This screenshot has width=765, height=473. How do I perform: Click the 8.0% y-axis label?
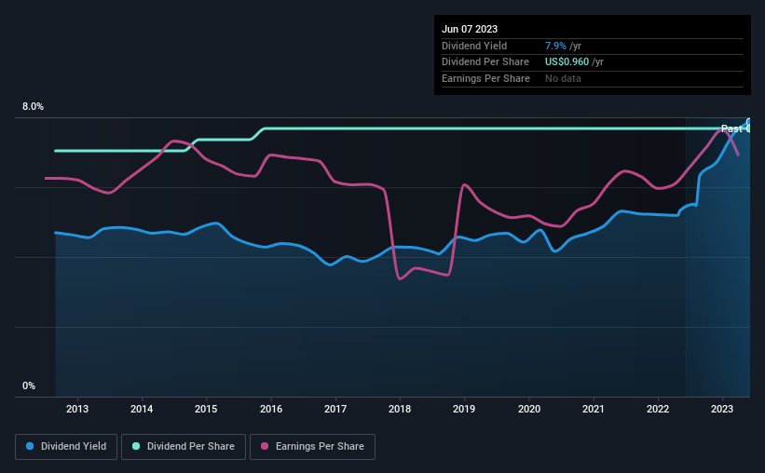(33, 107)
